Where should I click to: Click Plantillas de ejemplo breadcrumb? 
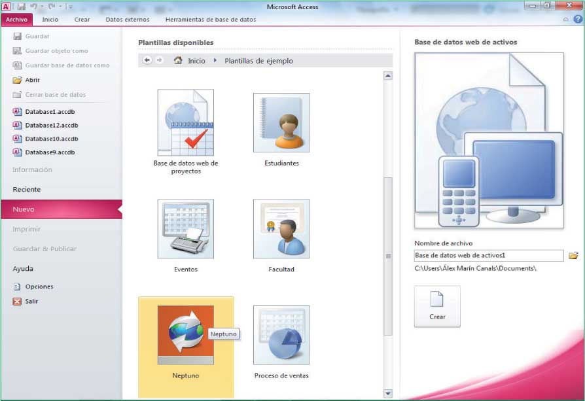point(258,61)
